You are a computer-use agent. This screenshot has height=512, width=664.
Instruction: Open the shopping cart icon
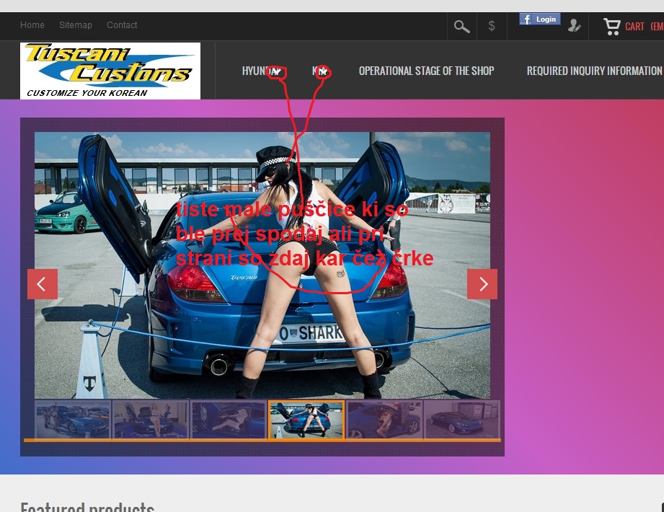[612, 26]
